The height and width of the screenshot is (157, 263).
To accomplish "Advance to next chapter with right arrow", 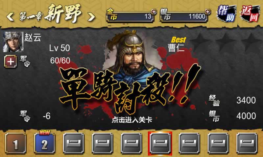I will click(91, 17).
